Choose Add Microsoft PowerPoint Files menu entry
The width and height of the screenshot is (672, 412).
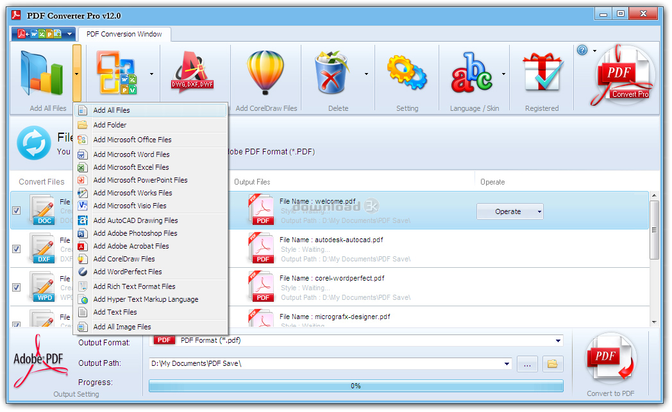click(x=151, y=180)
